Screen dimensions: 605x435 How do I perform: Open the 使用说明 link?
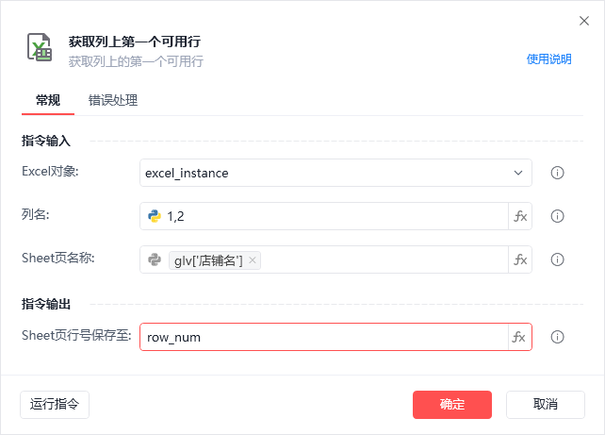click(x=548, y=59)
